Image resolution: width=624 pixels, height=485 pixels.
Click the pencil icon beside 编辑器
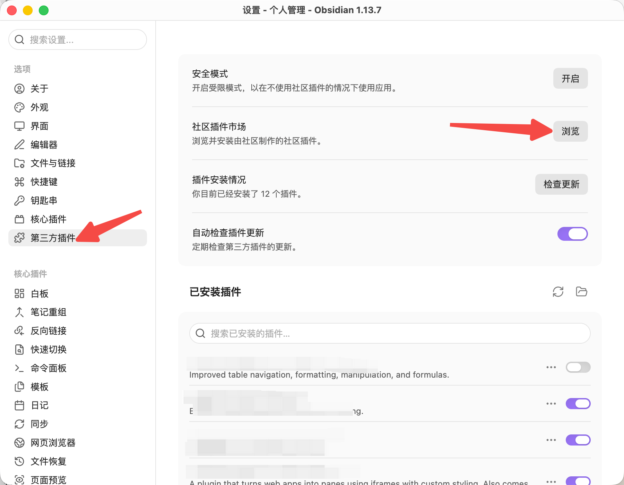[x=19, y=145]
